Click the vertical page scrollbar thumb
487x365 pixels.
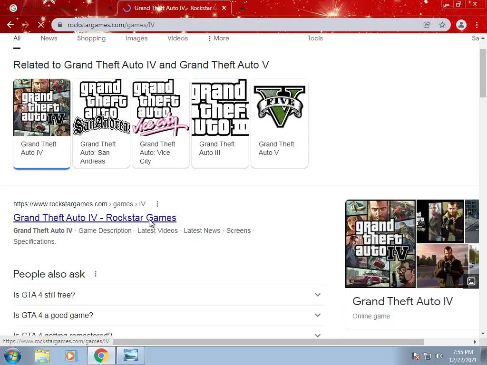coord(483,73)
